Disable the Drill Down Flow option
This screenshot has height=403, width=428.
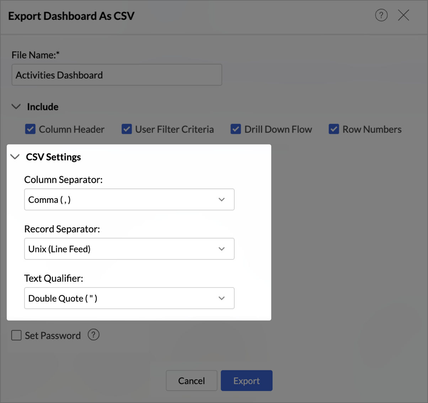pyautogui.click(x=236, y=129)
